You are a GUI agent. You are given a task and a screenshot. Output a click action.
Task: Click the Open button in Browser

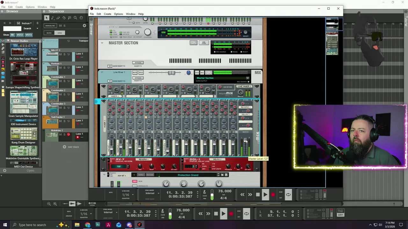[x=30, y=170]
